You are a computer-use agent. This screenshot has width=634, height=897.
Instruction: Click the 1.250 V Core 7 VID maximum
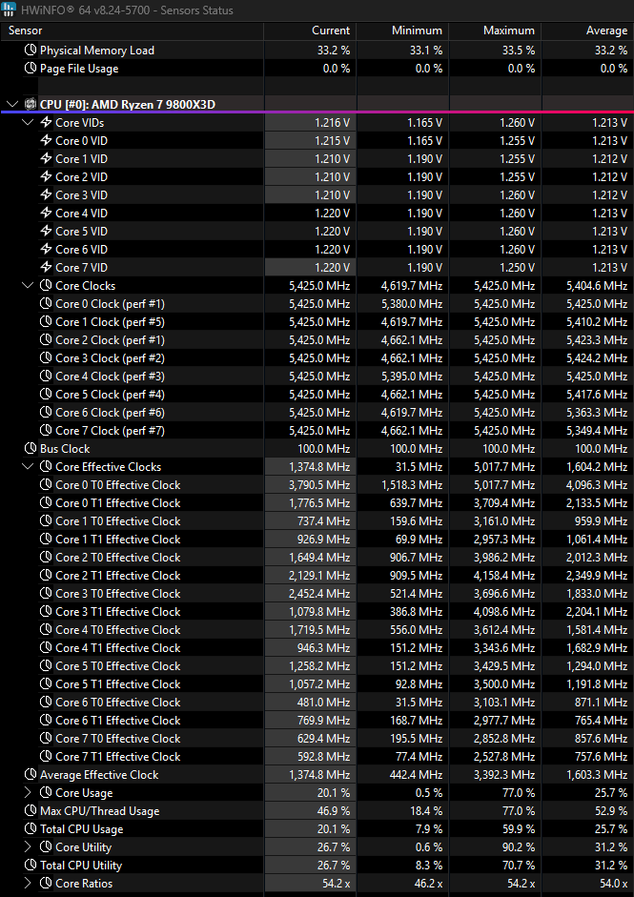[518, 268]
